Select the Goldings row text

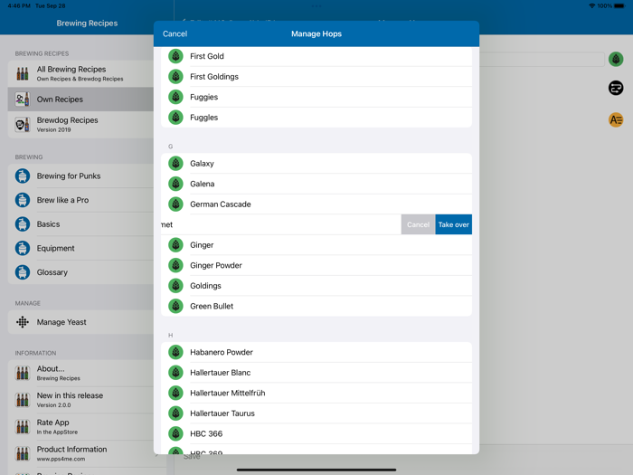pos(205,286)
